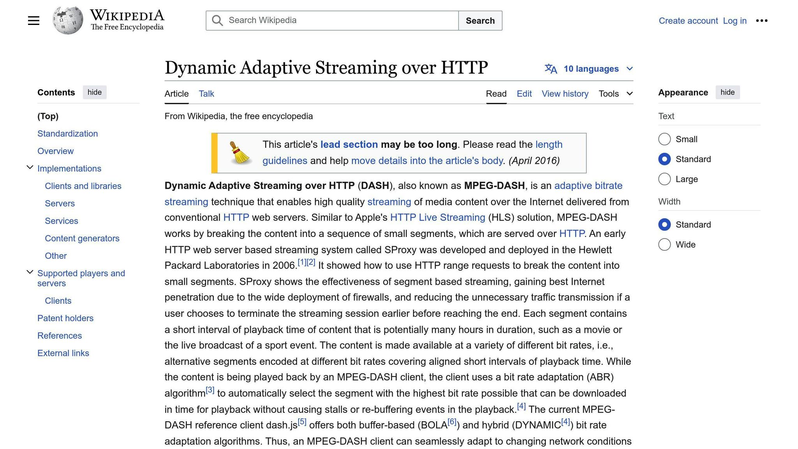This screenshot has width=798, height=449.
Task: Open citation [4] after DYNAMIC
Action: [565, 422]
